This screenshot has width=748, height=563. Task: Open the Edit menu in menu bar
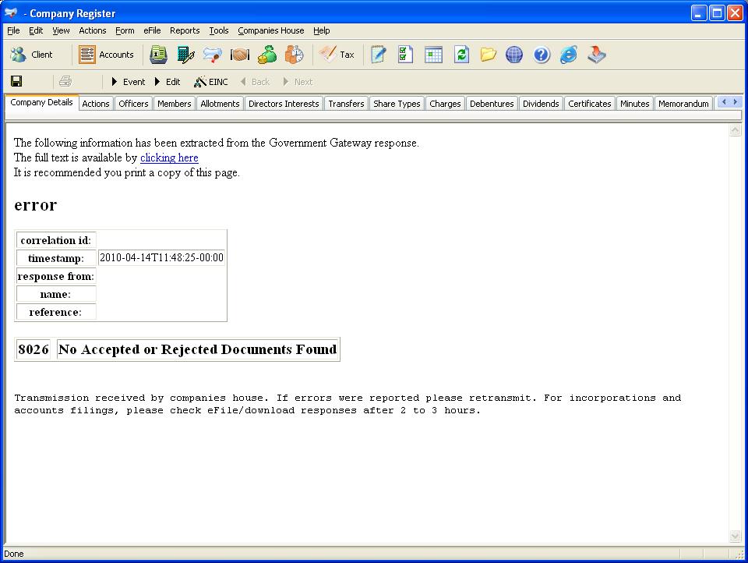pyautogui.click(x=36, y=30)
